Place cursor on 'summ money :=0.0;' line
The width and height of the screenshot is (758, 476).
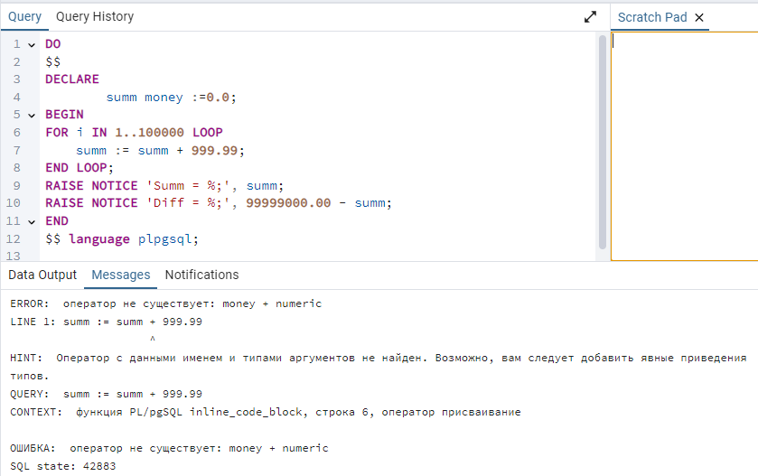tap(171, 98)
